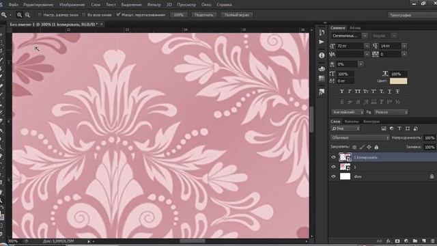
Task: Click the layer opacity 100% field
Action: point(429,138)
